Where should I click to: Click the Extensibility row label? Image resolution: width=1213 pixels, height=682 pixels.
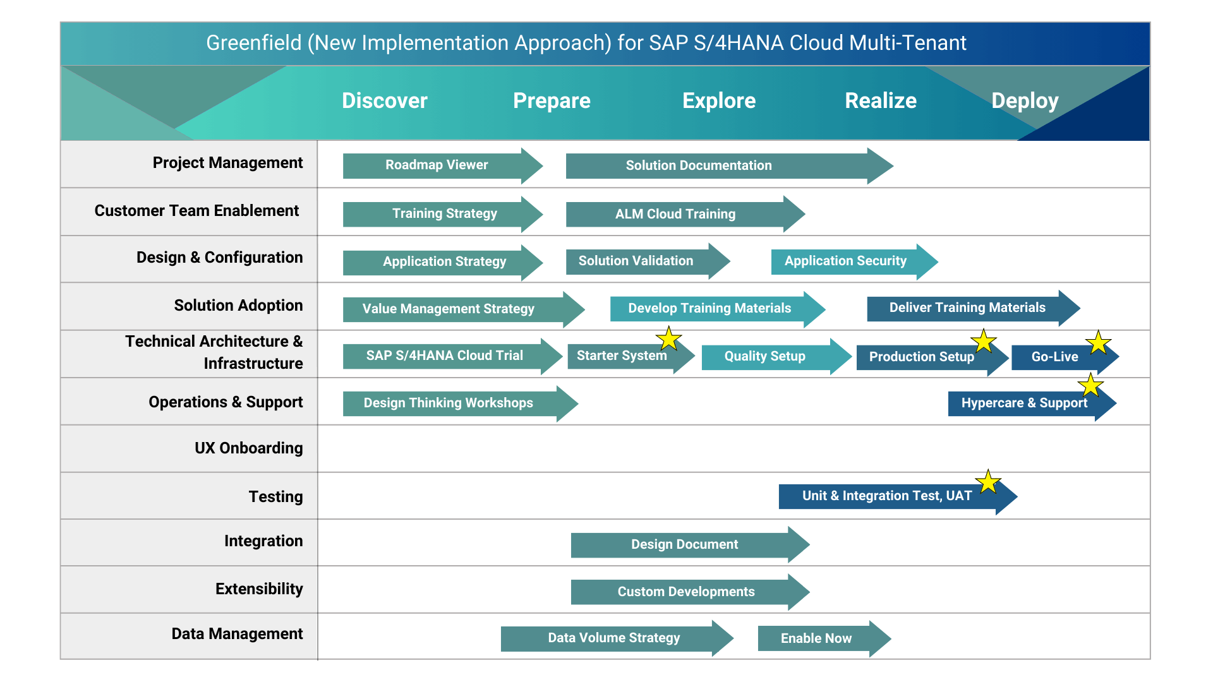pyautogui.click(x=259, y=589)
